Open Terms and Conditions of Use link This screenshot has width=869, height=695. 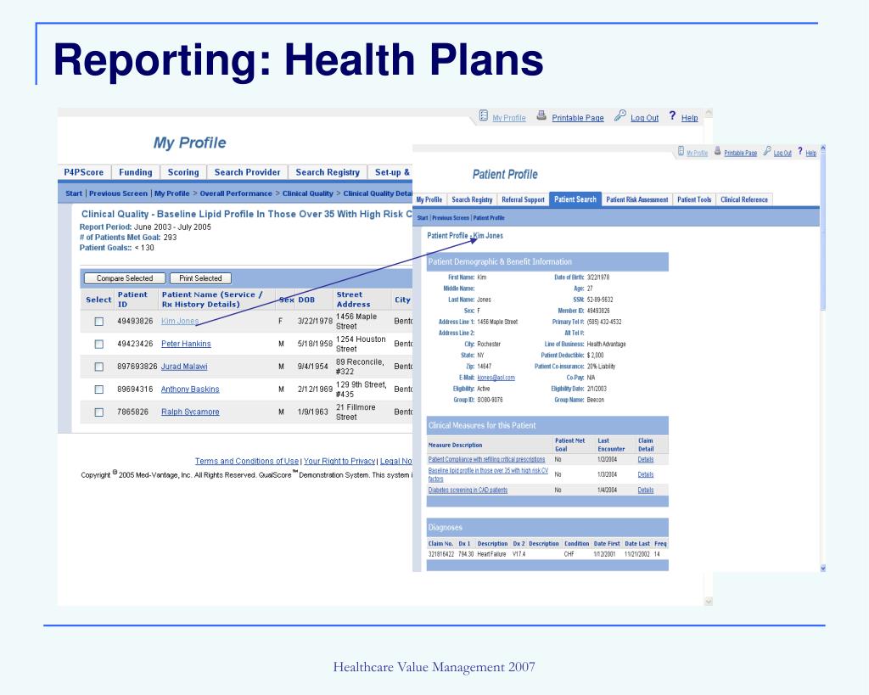pyautogui.click(x=247, y=461)
